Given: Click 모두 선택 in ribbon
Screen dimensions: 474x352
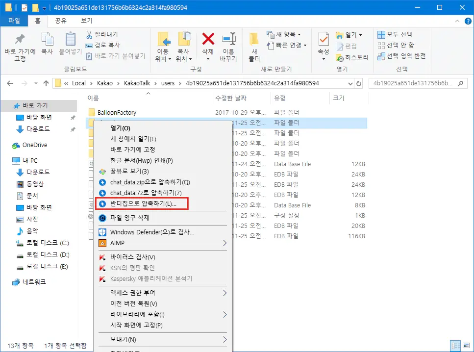Looking at the screenshot, I should (395, 34).
